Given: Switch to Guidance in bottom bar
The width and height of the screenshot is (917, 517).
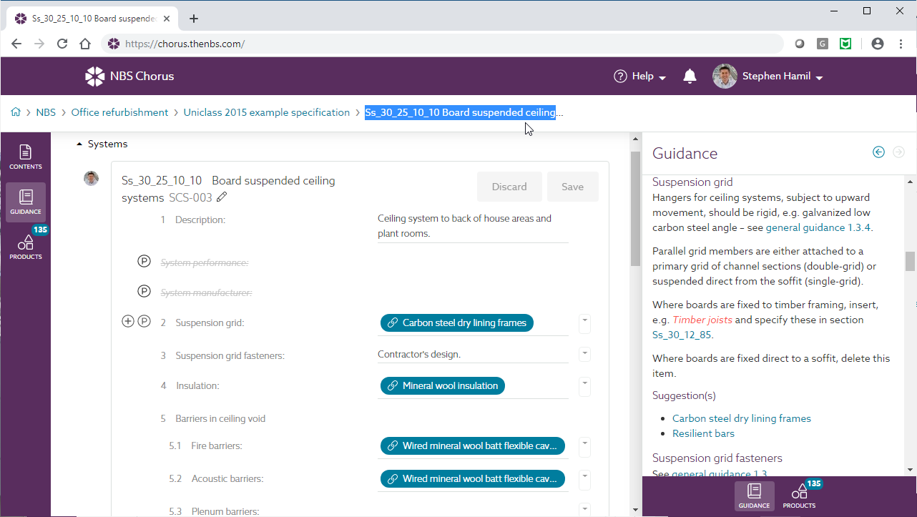Looking at the screenshot, I should [755, 496].
